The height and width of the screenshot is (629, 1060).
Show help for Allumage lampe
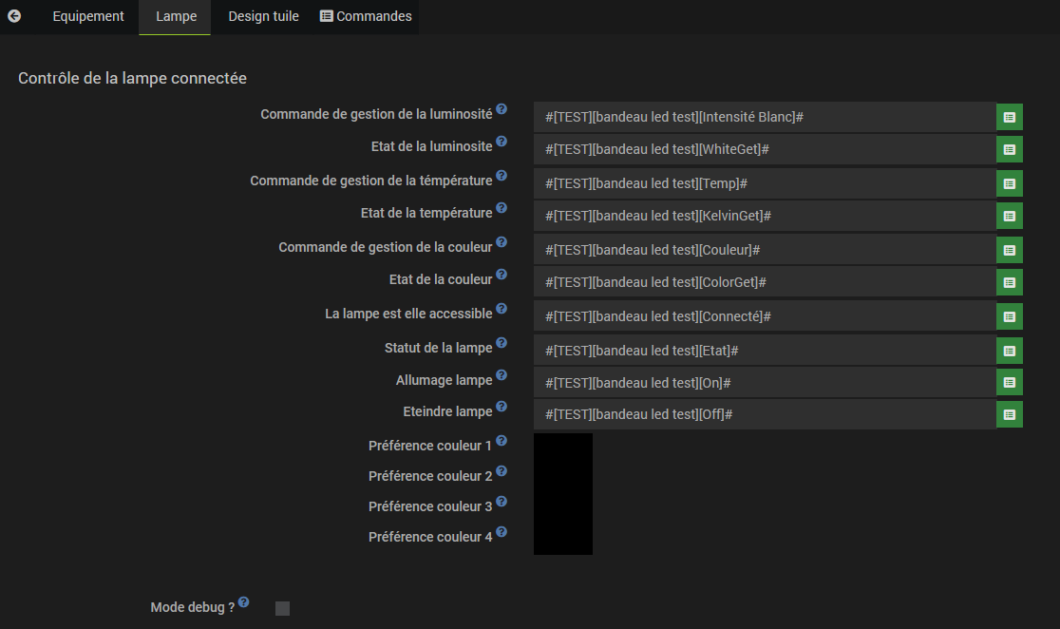pos(502,374)
